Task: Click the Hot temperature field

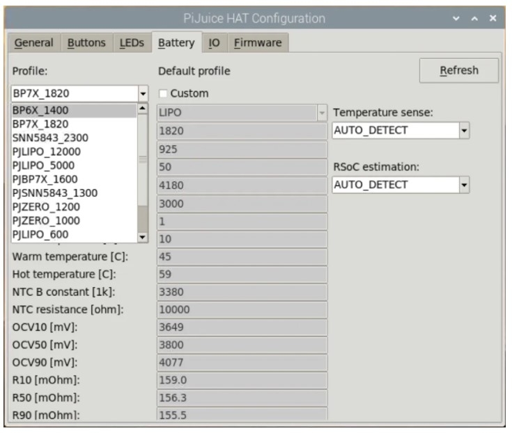Action: [x=242, y=275]
